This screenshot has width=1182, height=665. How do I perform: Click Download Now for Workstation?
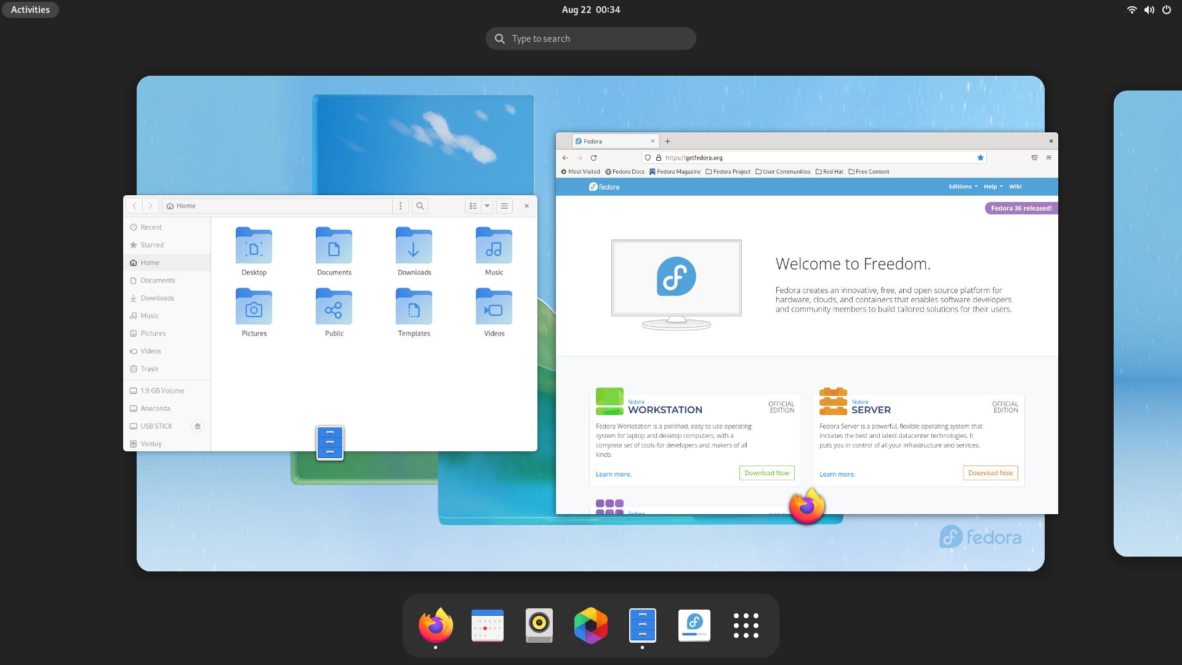click(x=766, y=473)
